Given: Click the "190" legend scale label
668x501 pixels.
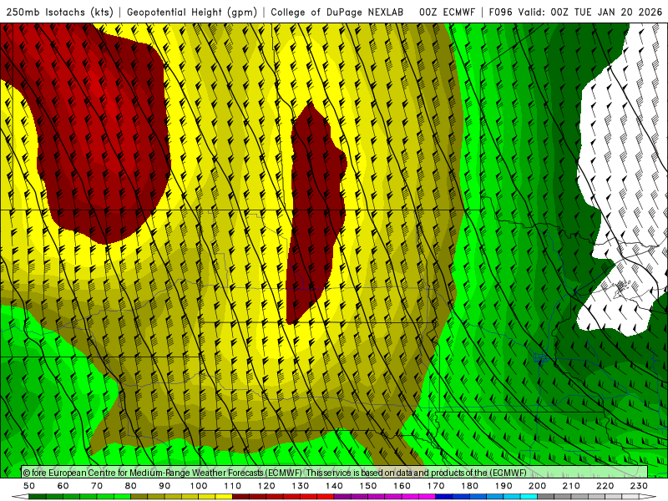Looking at the screenshot, I should (504, 486).
